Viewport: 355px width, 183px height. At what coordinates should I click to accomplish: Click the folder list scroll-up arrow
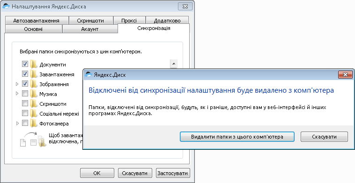point(174,64)
